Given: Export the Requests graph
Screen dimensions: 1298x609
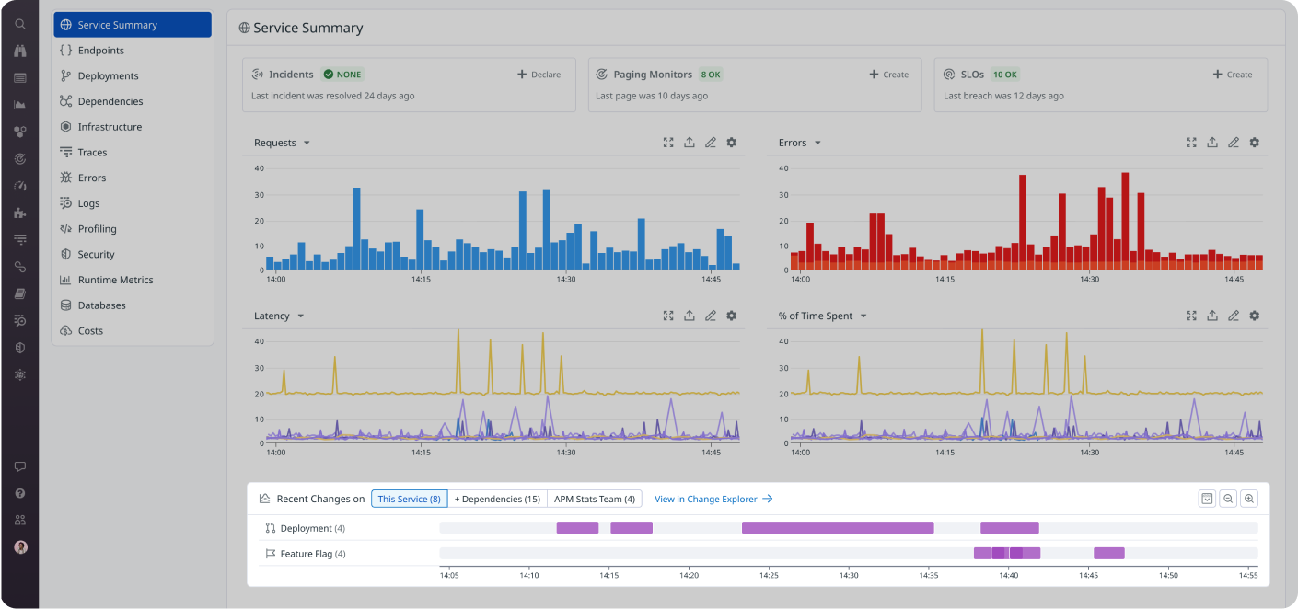Looking at the screenshot, I should [x=690, y=143].
